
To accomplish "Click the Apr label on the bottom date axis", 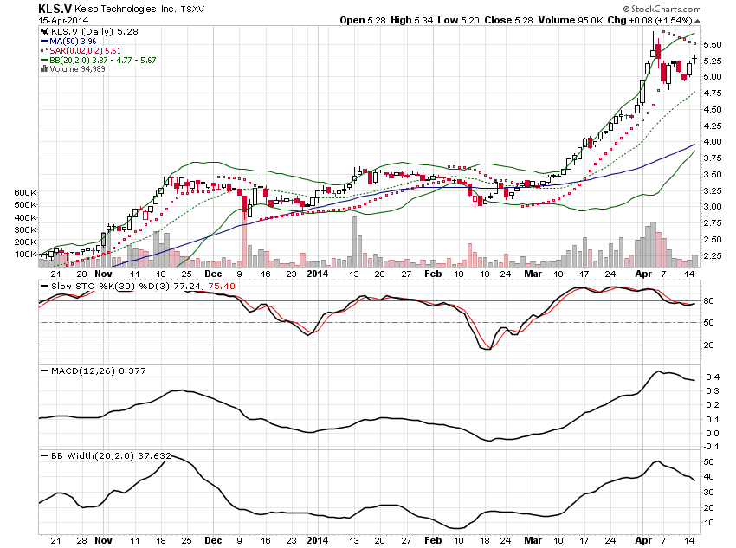I will click(643, 540).
